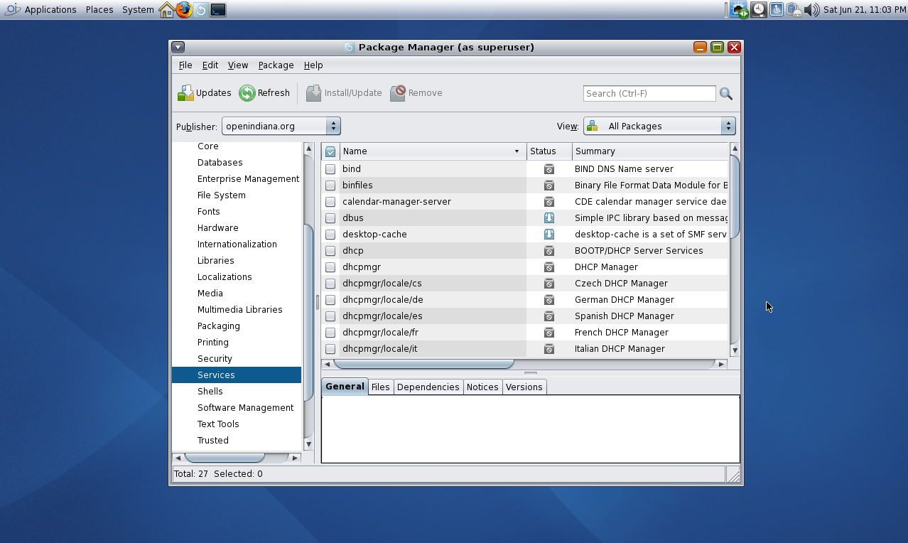The height and width of the screenshot is (543, 908).
Task: Select the Software Management category
Action: [245, 408]
